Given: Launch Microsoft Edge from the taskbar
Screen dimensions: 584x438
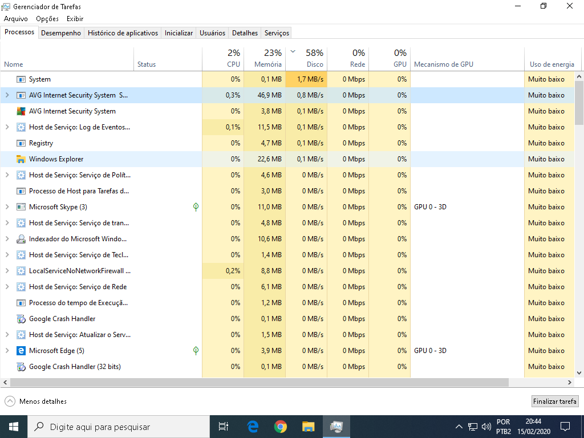Looking at the screenshot, I should [x=253, y=427].
